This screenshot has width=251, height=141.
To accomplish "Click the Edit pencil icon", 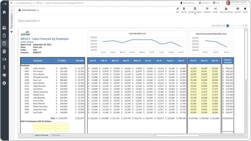I will pyautogui.click(x=178, y=10).
